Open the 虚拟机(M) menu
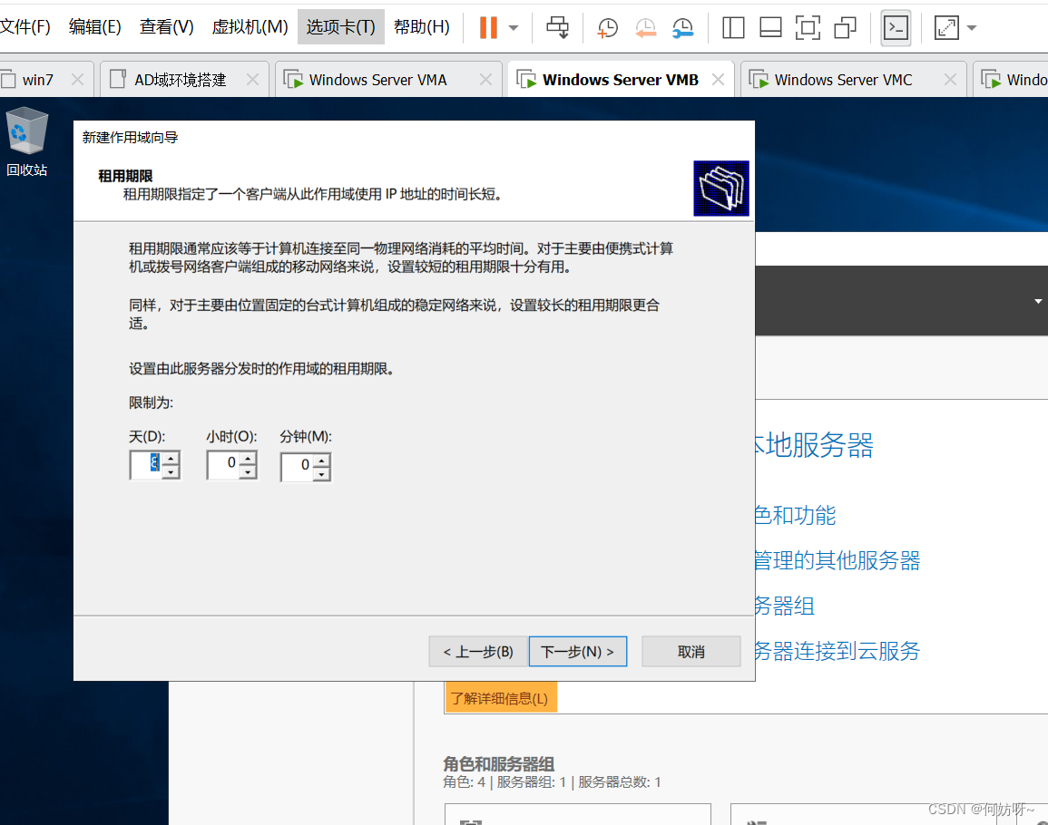 point(250,27)
